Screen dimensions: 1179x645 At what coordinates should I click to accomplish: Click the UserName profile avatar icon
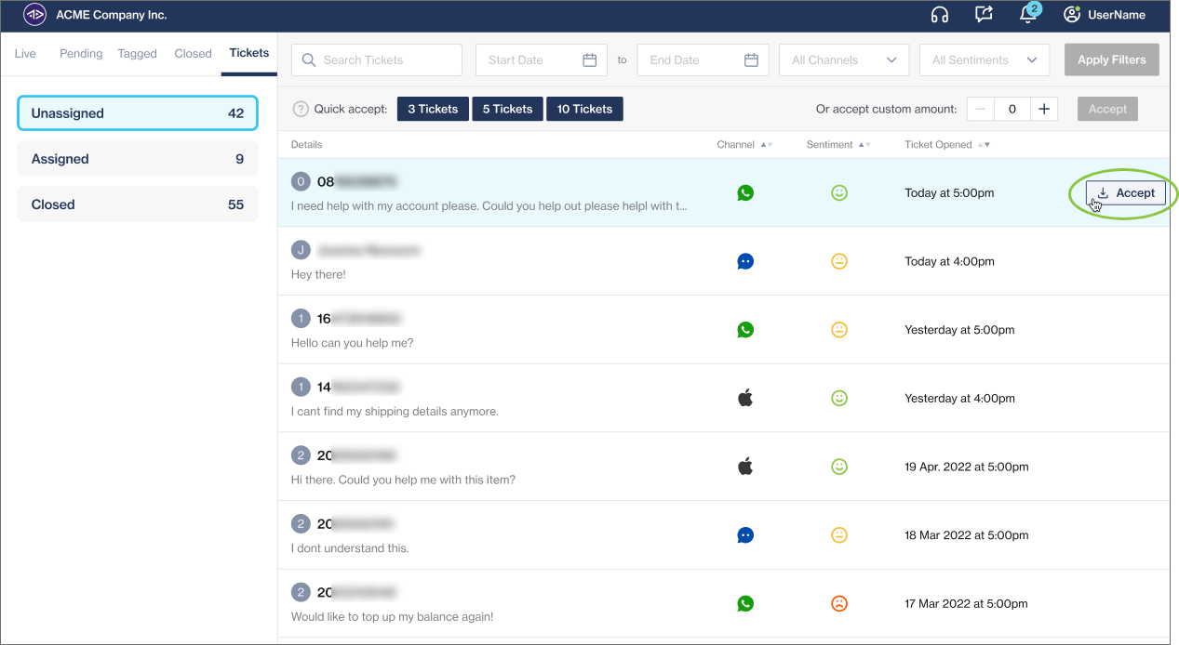coord(1072,15)
